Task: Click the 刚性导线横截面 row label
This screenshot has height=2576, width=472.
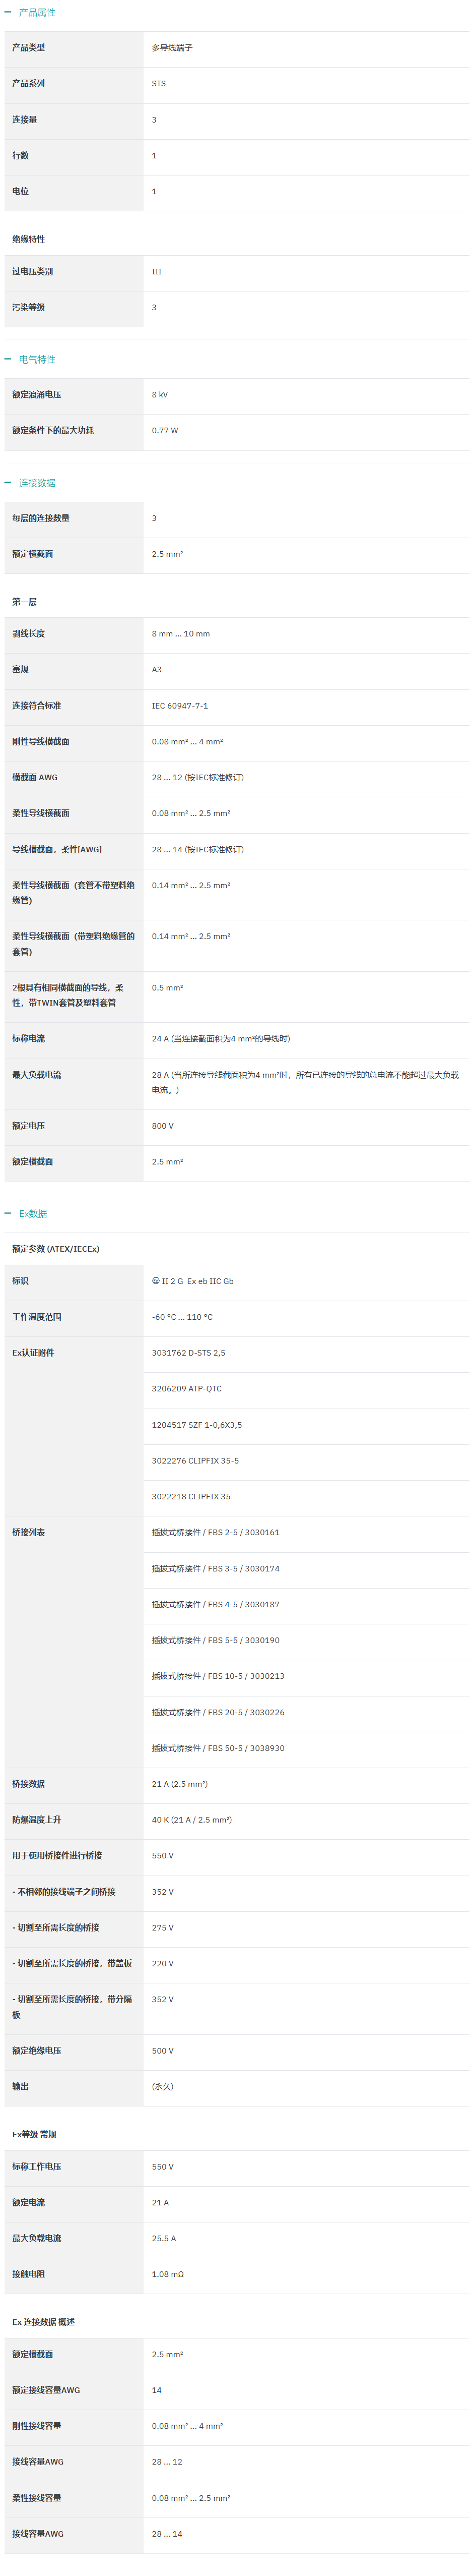Action: 41,742
